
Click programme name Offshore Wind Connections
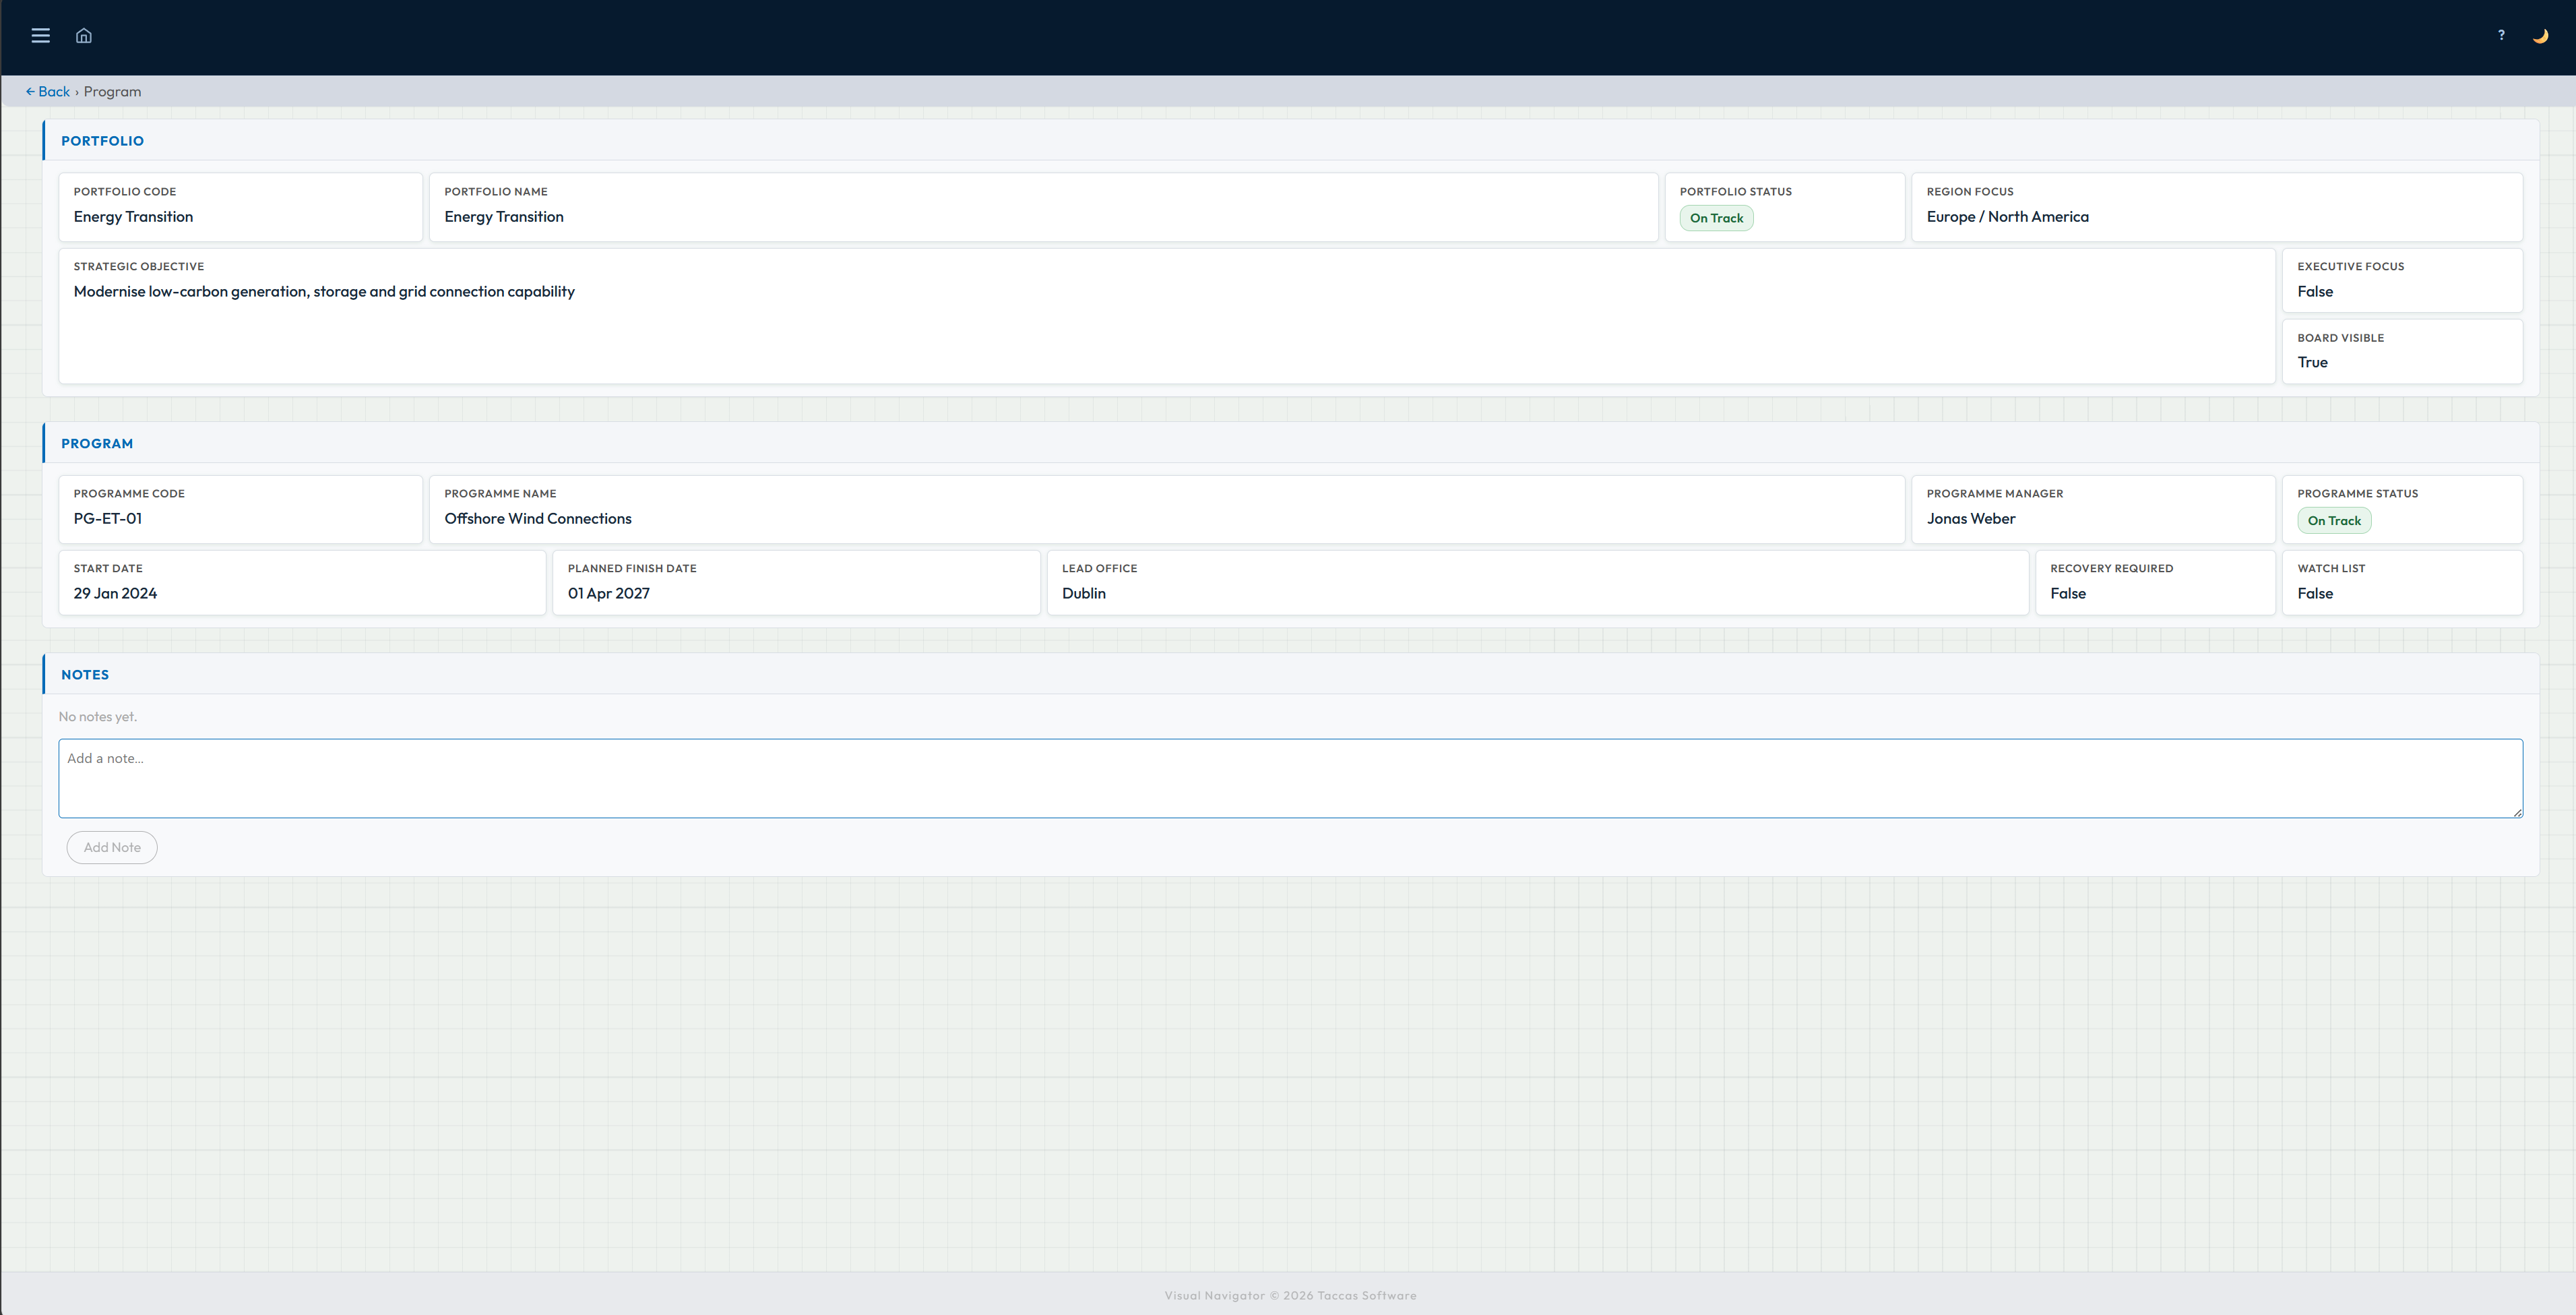538,518
